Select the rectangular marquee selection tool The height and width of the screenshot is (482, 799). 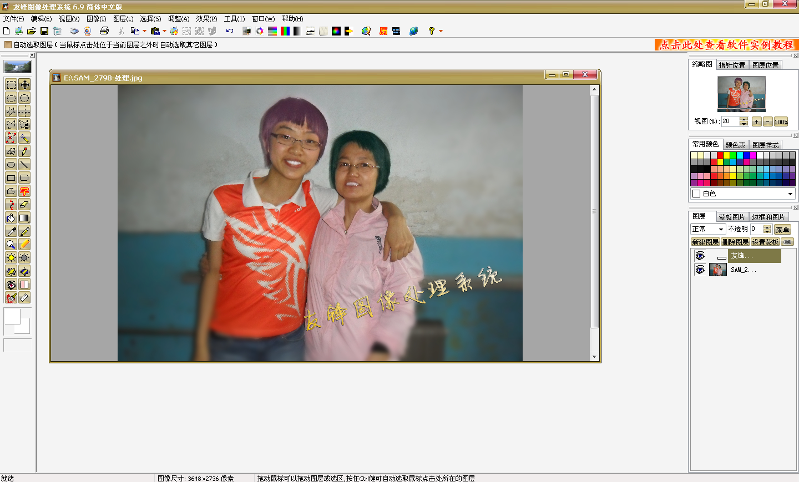pos(11,84)
